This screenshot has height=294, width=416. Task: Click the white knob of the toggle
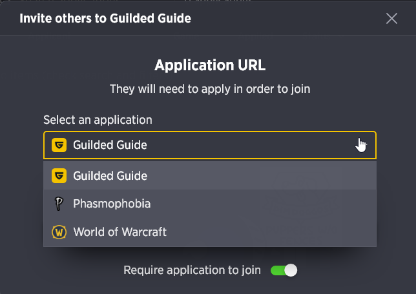pyautogui.click(x=291, y=270)
